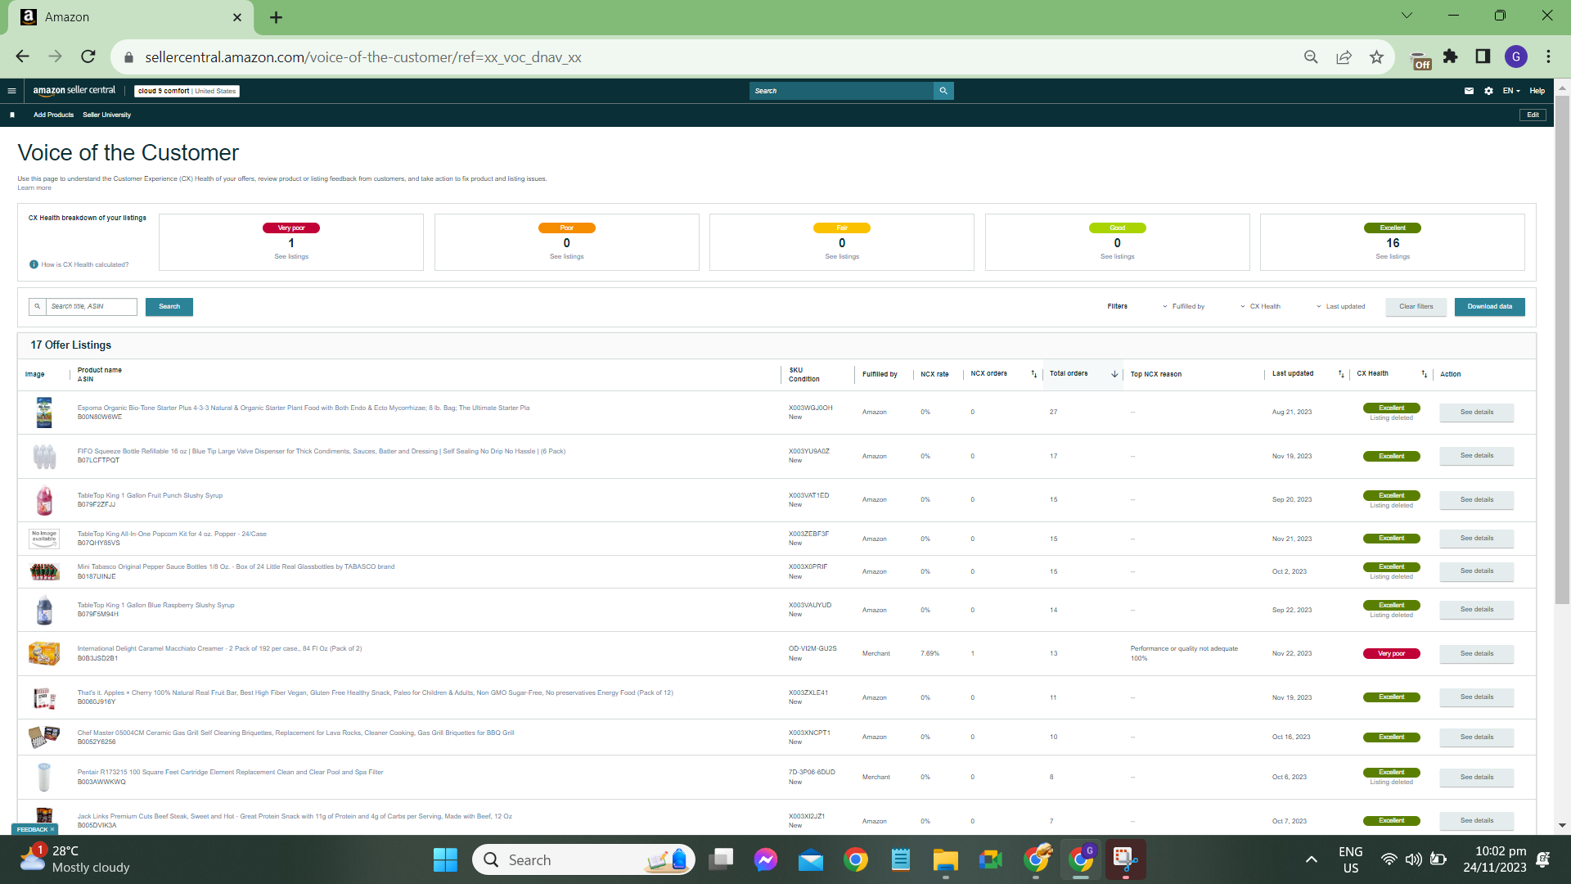Expand the Fulfilled by filter
Image resolution: width=1571 pixels, height=884 pixels.
[1183, 307]
